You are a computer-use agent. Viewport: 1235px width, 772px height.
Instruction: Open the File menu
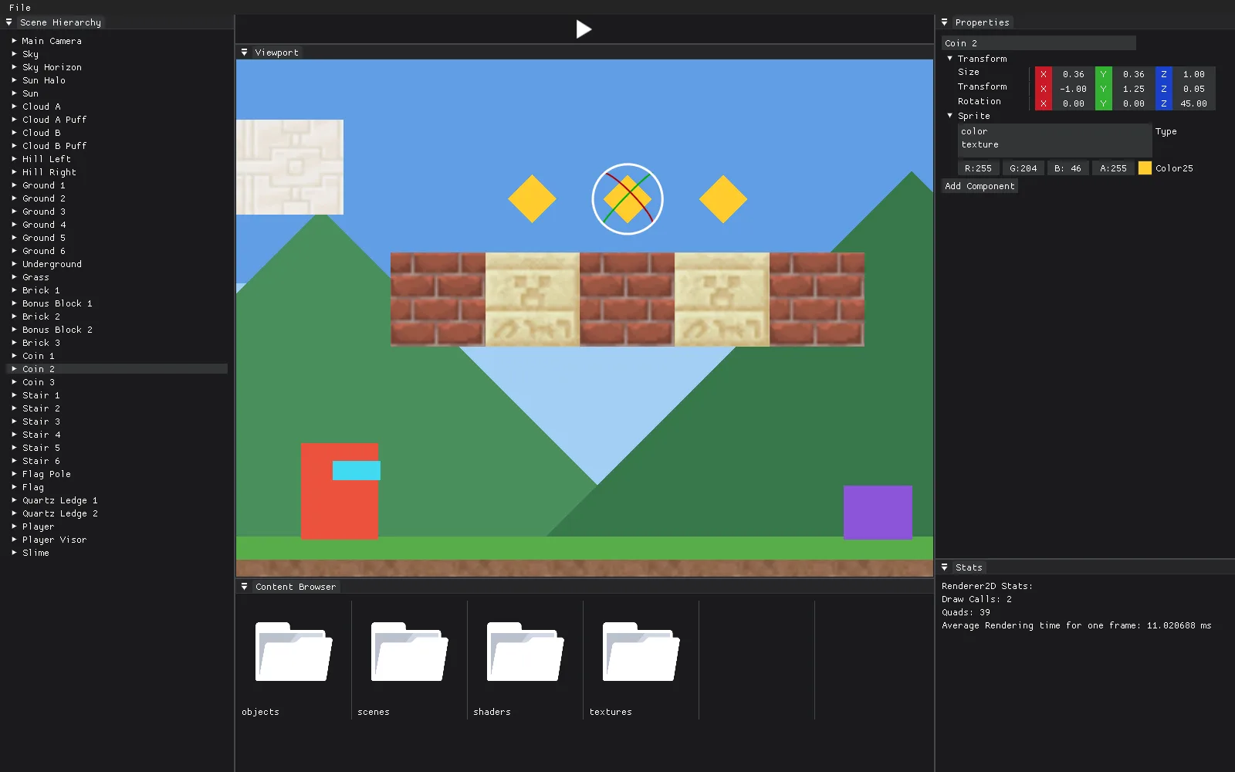tap(20, 7)
